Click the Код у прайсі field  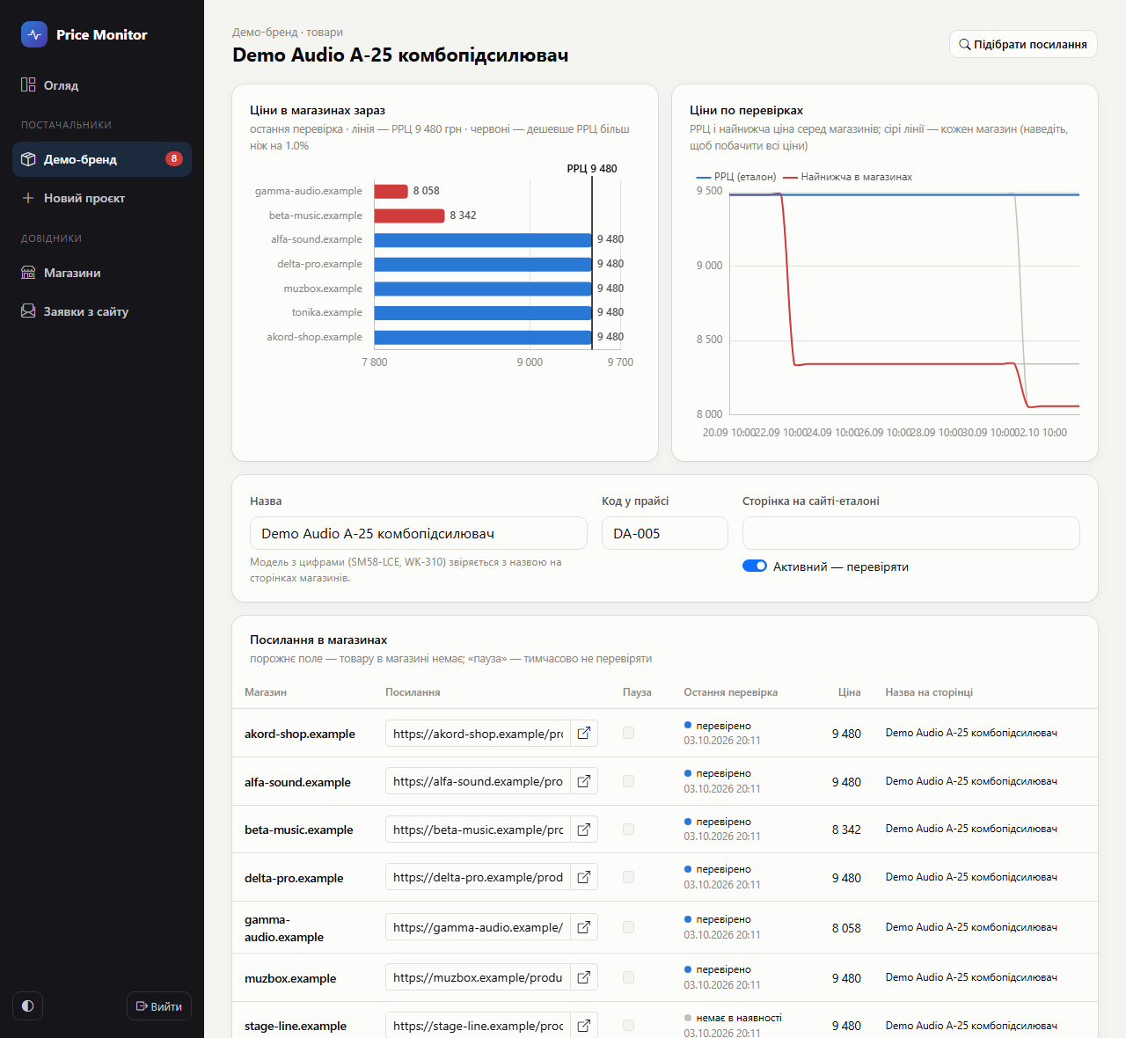click(x=665, y=533)
